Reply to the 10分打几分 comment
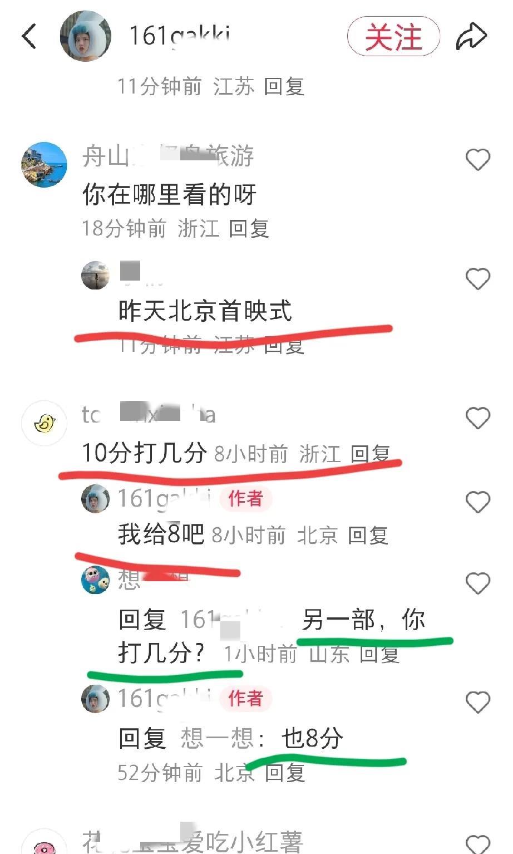The image size is (513, 854). coord(371,454)
